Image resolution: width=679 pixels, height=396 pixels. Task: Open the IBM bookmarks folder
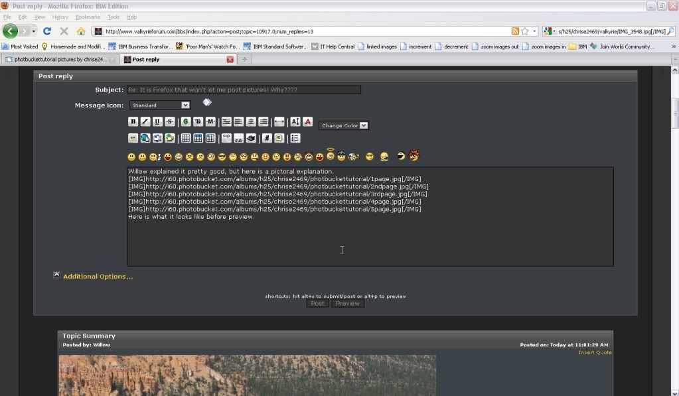578,46
